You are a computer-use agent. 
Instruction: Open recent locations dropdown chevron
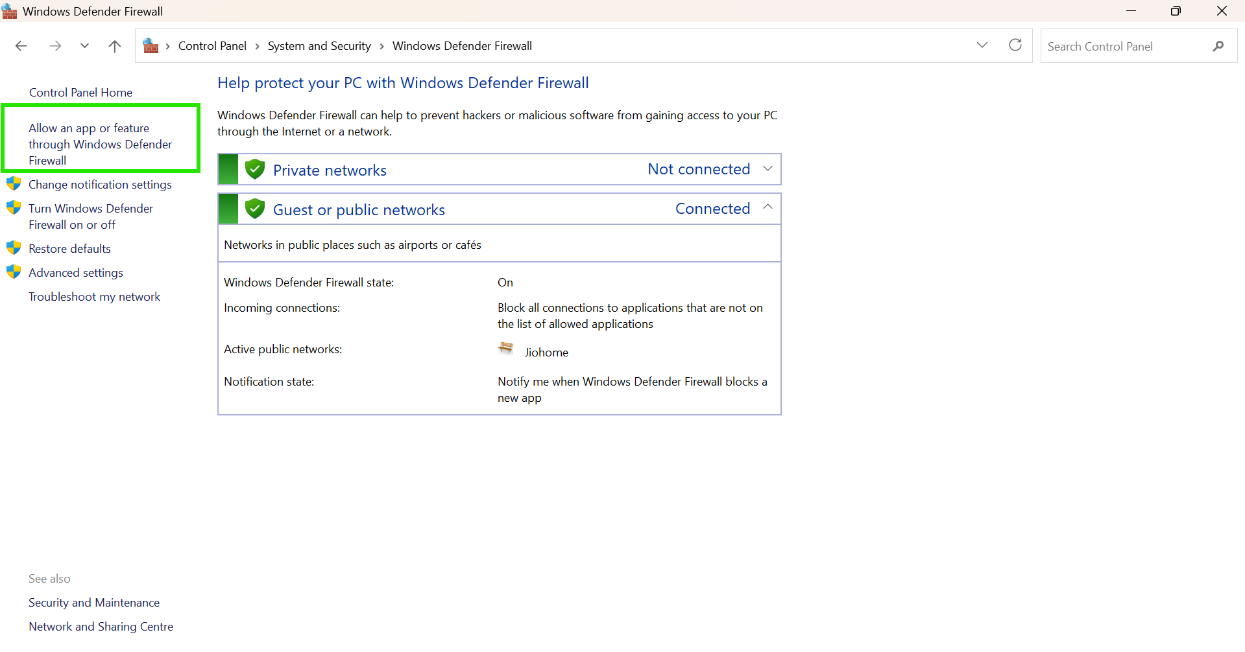coord(84,46)
